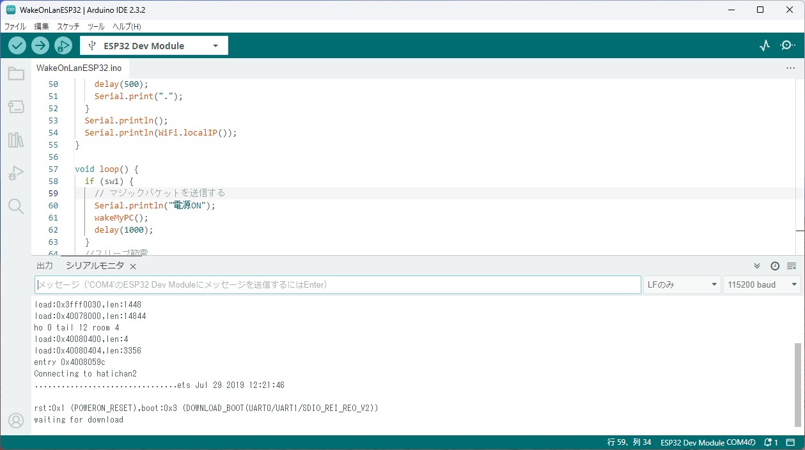This screenshot has height=450, width=805.
Task: Open the ファイル menu
Action: pyautogui.click(x=15, y=26)
